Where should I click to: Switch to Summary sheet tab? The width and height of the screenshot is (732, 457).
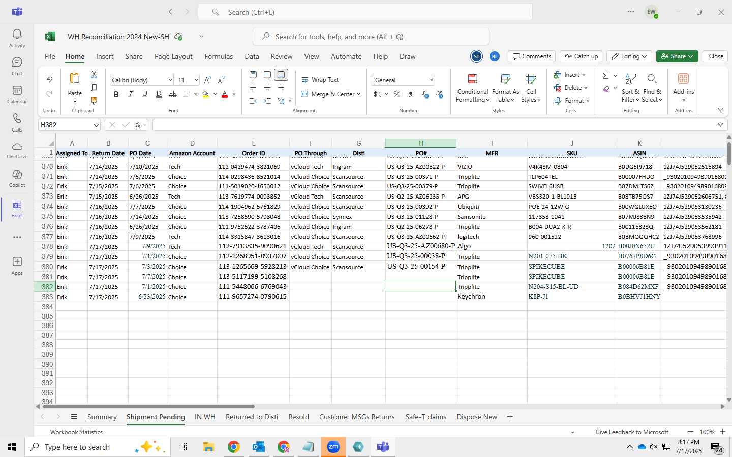click(x=102, y=417)
